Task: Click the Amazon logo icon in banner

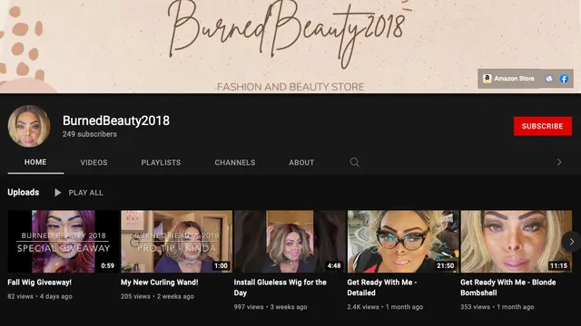Action: point(487,79)
